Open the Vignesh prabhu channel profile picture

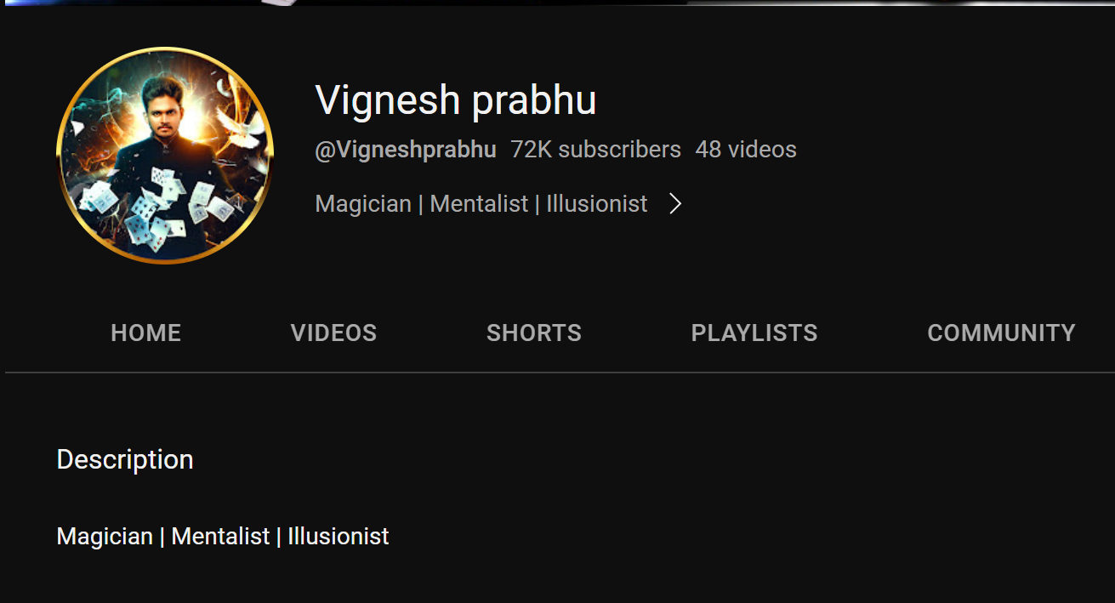tap(165, 156)
